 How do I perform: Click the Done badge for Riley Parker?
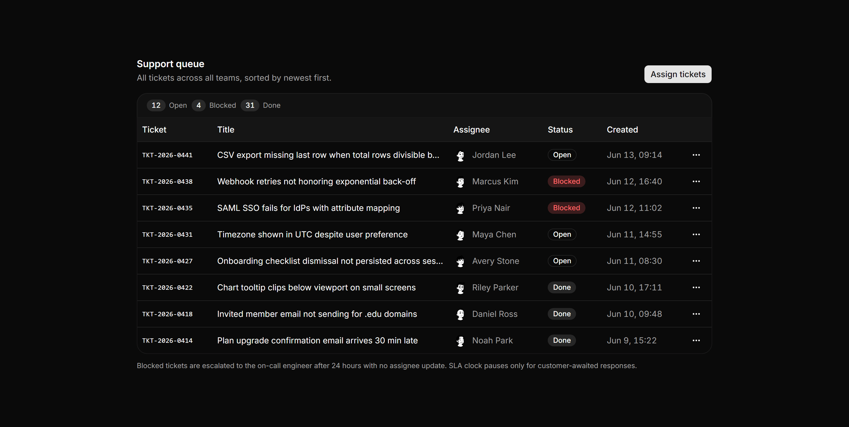point(562,287)
